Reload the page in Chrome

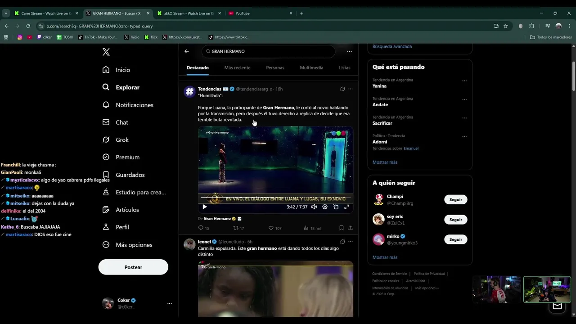click(28, 26)
